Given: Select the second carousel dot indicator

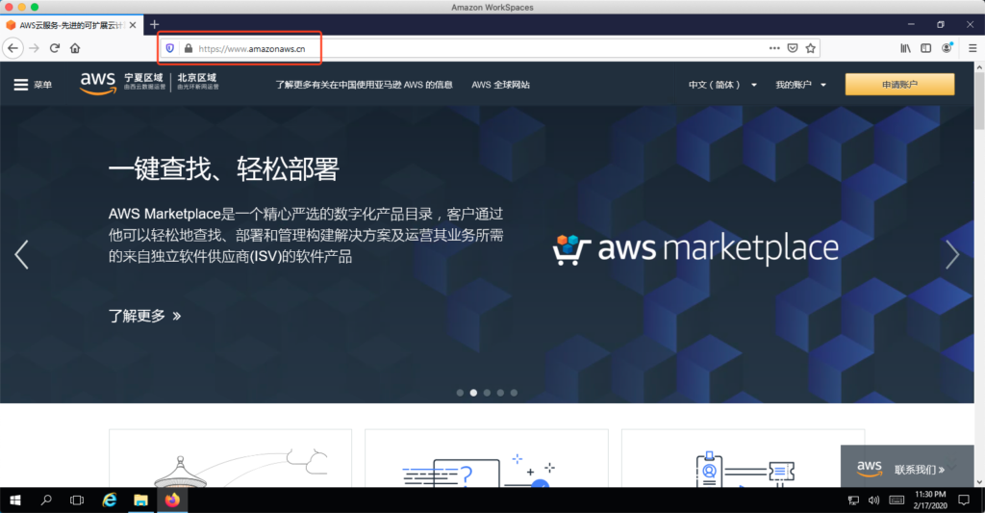Looking at the screenshot, I should 473,393.
